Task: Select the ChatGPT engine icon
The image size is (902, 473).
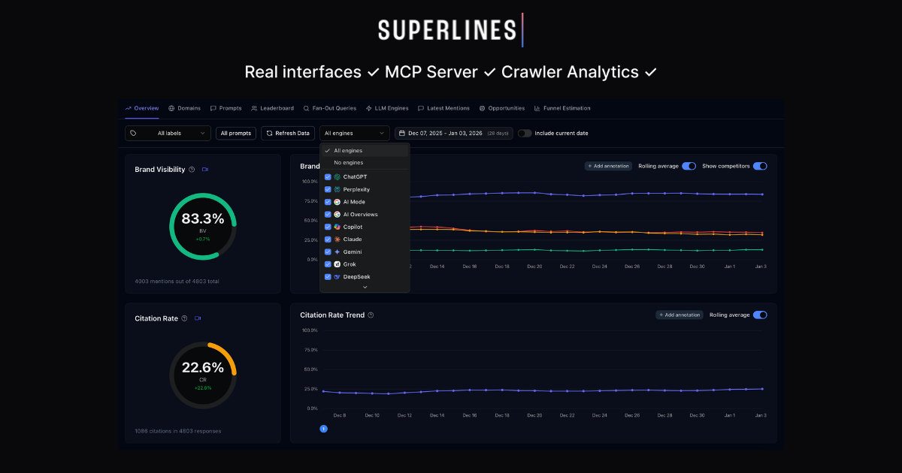Action: (x=337, y=176)
